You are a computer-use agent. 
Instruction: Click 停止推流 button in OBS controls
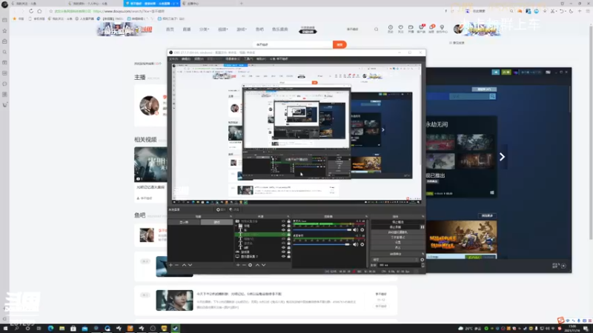tap(398, 222)
